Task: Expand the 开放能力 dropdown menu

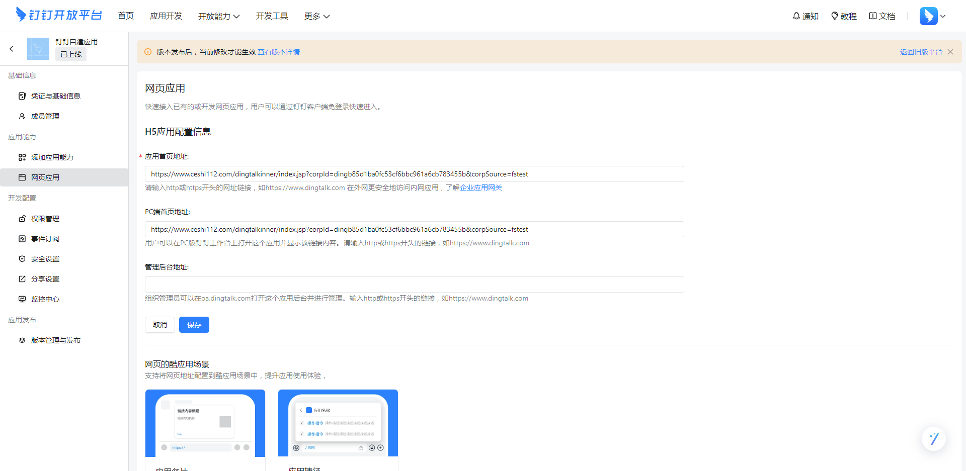Action: (x=219, y=16)
